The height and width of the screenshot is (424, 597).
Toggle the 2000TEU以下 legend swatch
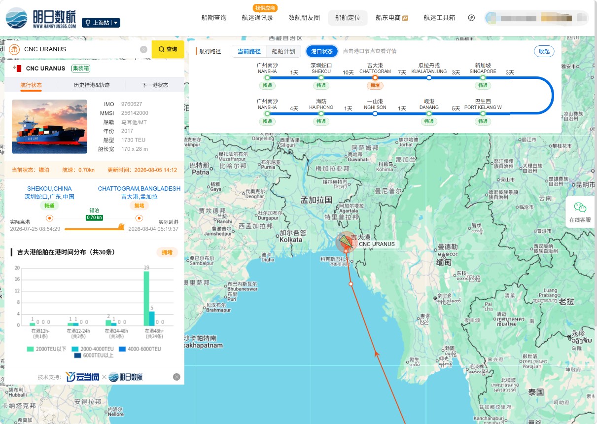[30, 349]
